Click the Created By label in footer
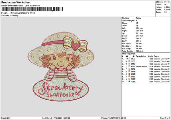 pos(6,118)
